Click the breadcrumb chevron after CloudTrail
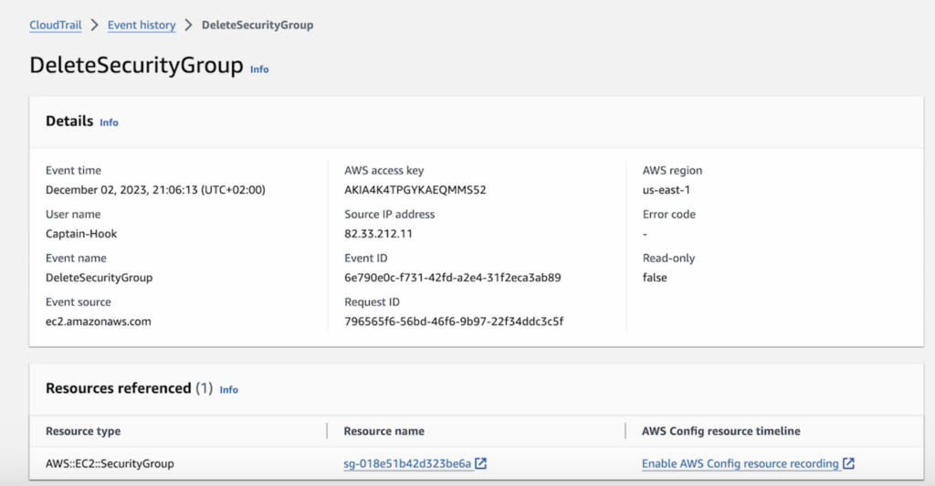This screenshot has height=486, width=935. 94,25
